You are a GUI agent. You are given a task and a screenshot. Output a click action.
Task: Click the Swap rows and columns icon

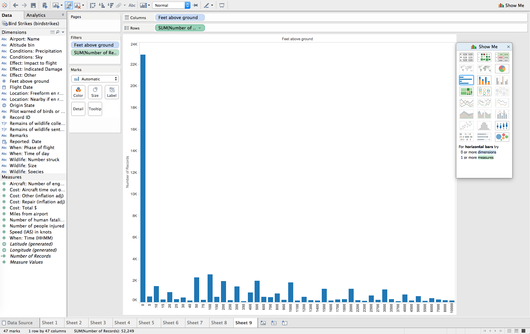coord(93,5)
